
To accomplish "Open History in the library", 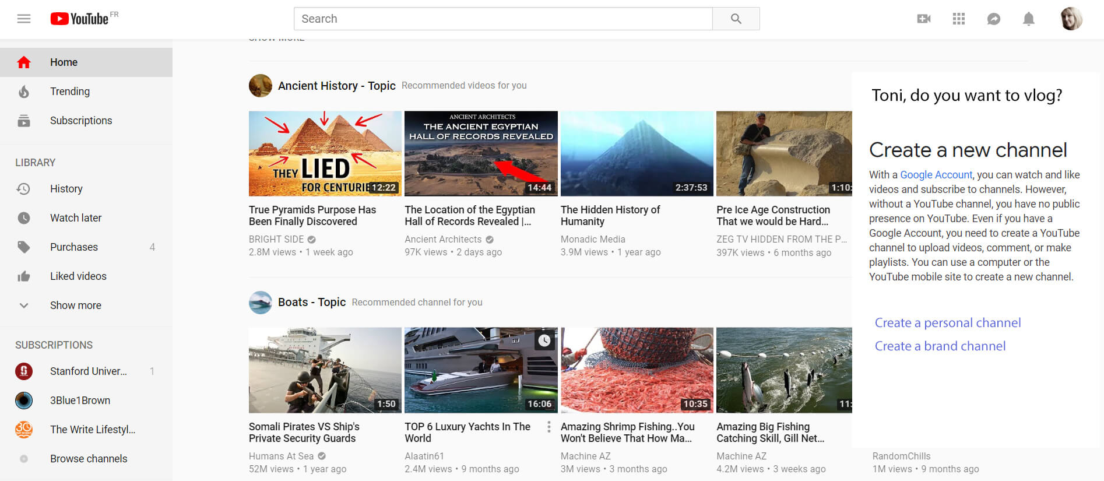I will pos(86,188).
